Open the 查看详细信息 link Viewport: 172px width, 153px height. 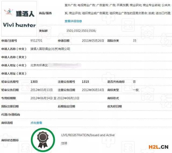point(73,21)
